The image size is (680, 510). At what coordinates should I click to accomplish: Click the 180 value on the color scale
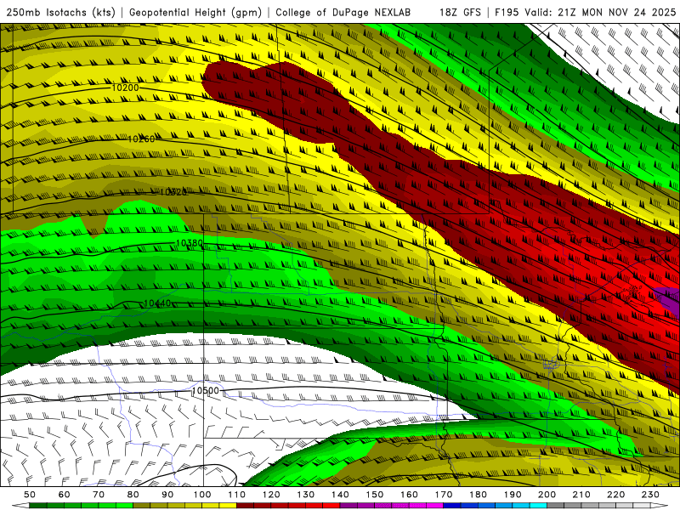tap(478, 495)
